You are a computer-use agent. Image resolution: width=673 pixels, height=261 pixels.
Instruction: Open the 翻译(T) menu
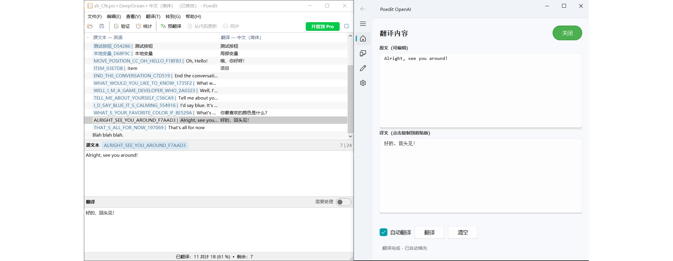(x=153, y=17)
